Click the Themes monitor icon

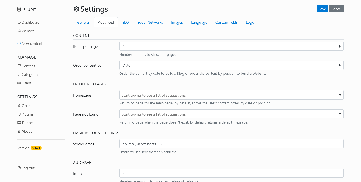pyautogui.click(x=19, y=123)
